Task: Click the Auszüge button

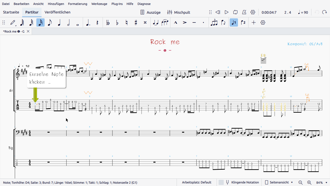Action: pyautogui.click(x=151, y=12)
